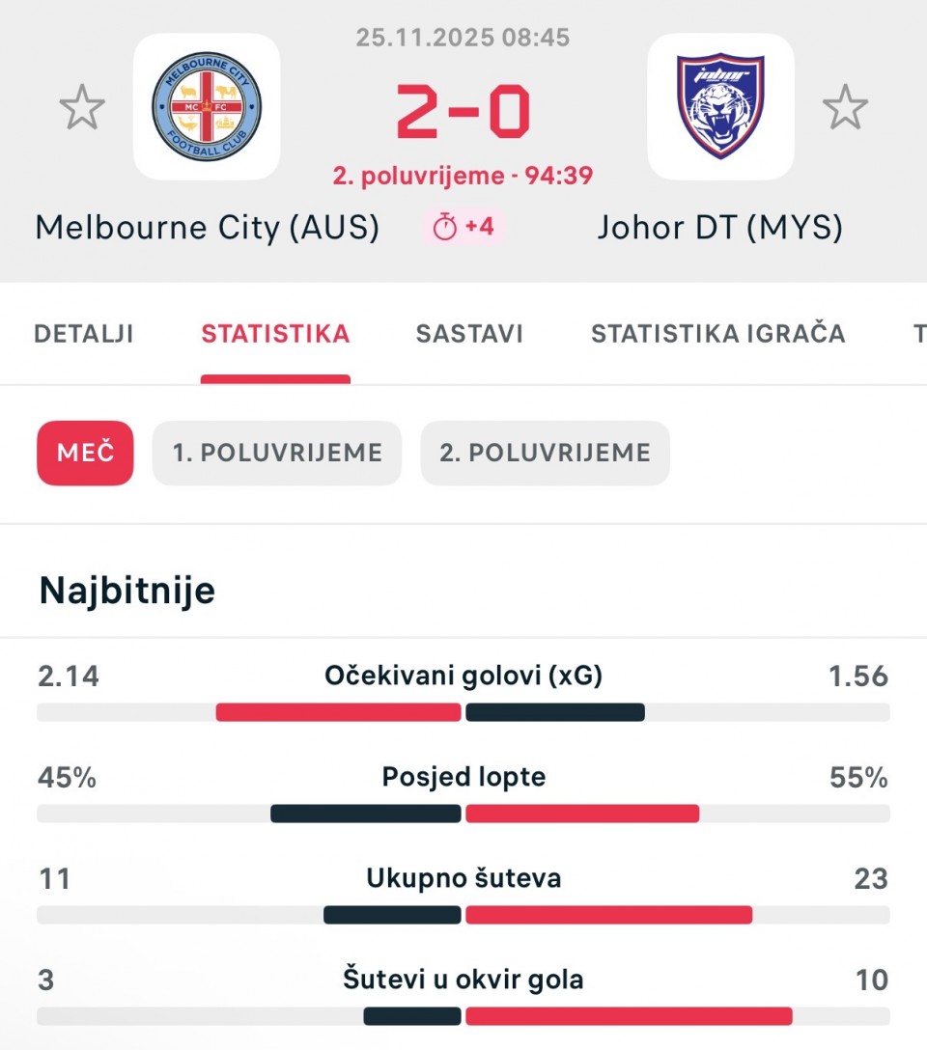This screenshot has height=1050, width=927.
Task: Tap the stopwatch added-time icon
Action: 445,228
